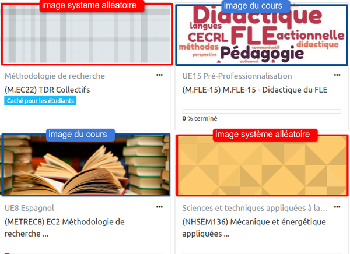The image size is (350, 254).
Task: Open course (M.EC22) TDR Collectifs
Action: pos(47,90)
